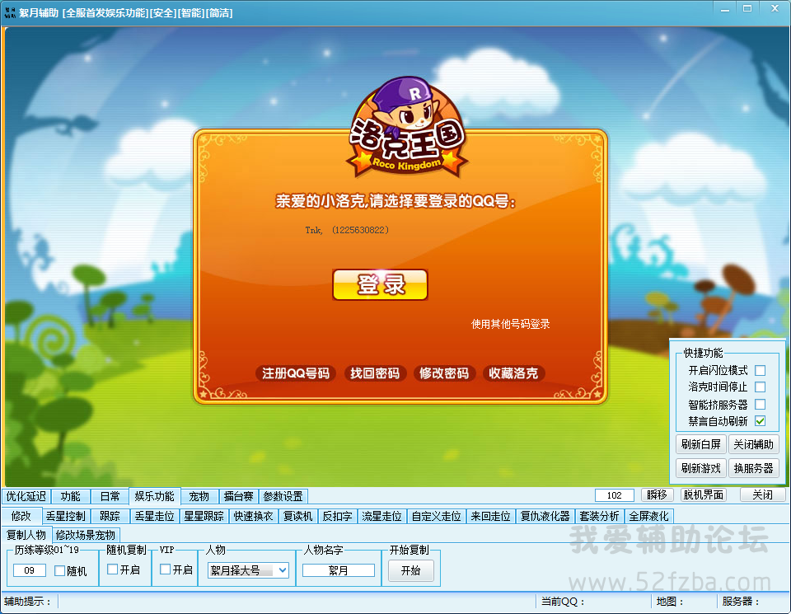Click the 人物名字 input field 絮月
The height and width of the screenshot is (614, 791).
(x=339, y=570)
